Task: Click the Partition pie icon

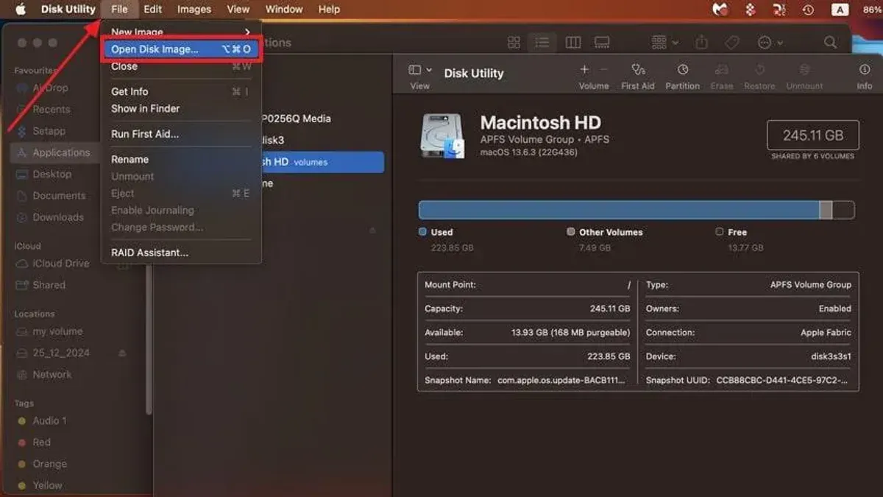Action: tap(683, 69)
